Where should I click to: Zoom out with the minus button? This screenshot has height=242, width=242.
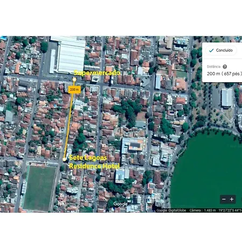tap(224, 199)
